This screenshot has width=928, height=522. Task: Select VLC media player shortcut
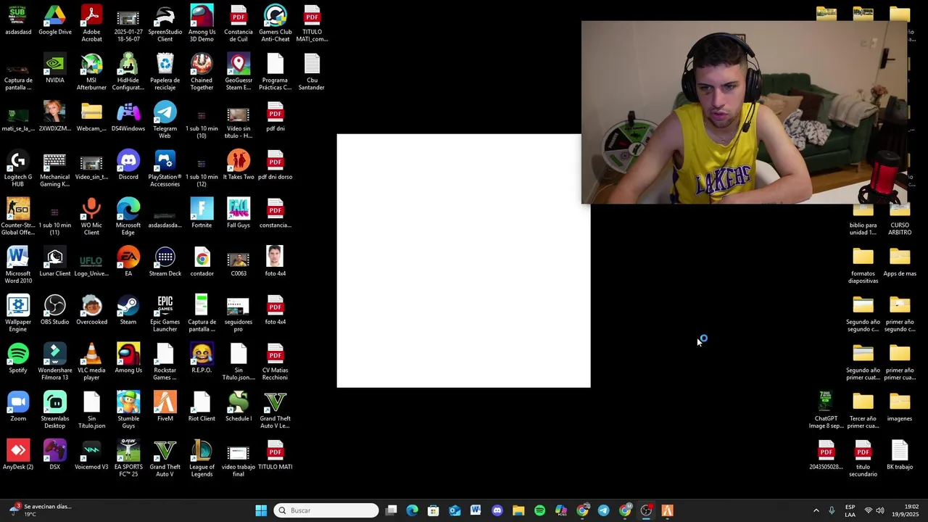pyautogui.click(x=91, y=362)
